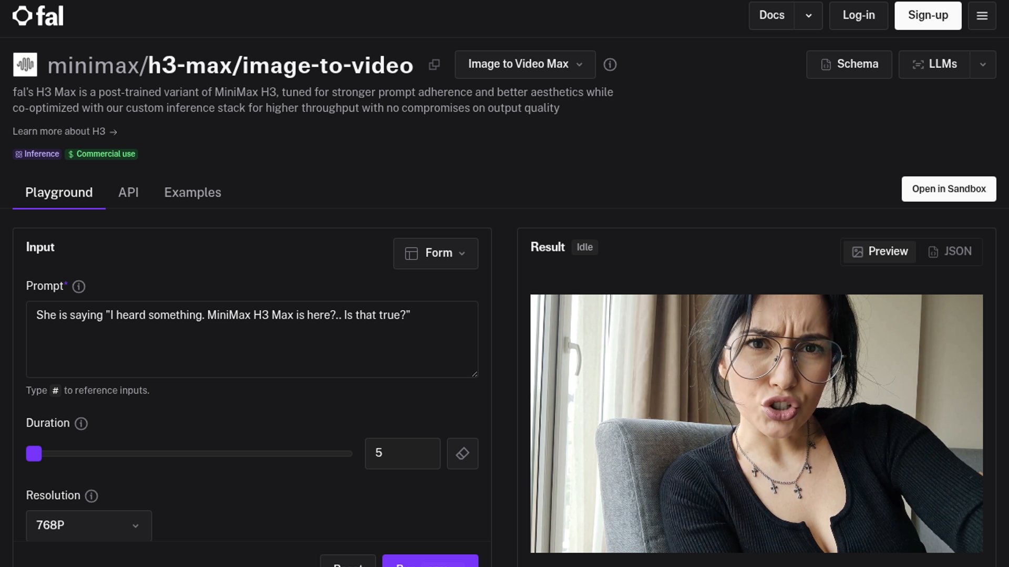The width and height of the screenshot is (1009, 567).
Task: Click Open in Sandbox
Action: point(949,189)
